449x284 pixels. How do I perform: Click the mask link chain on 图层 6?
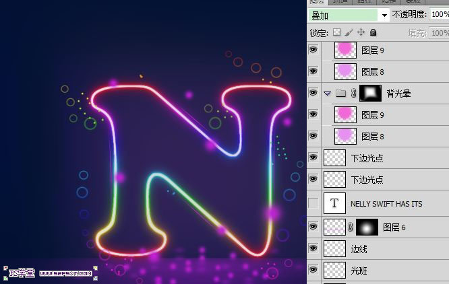click(351, 227)
